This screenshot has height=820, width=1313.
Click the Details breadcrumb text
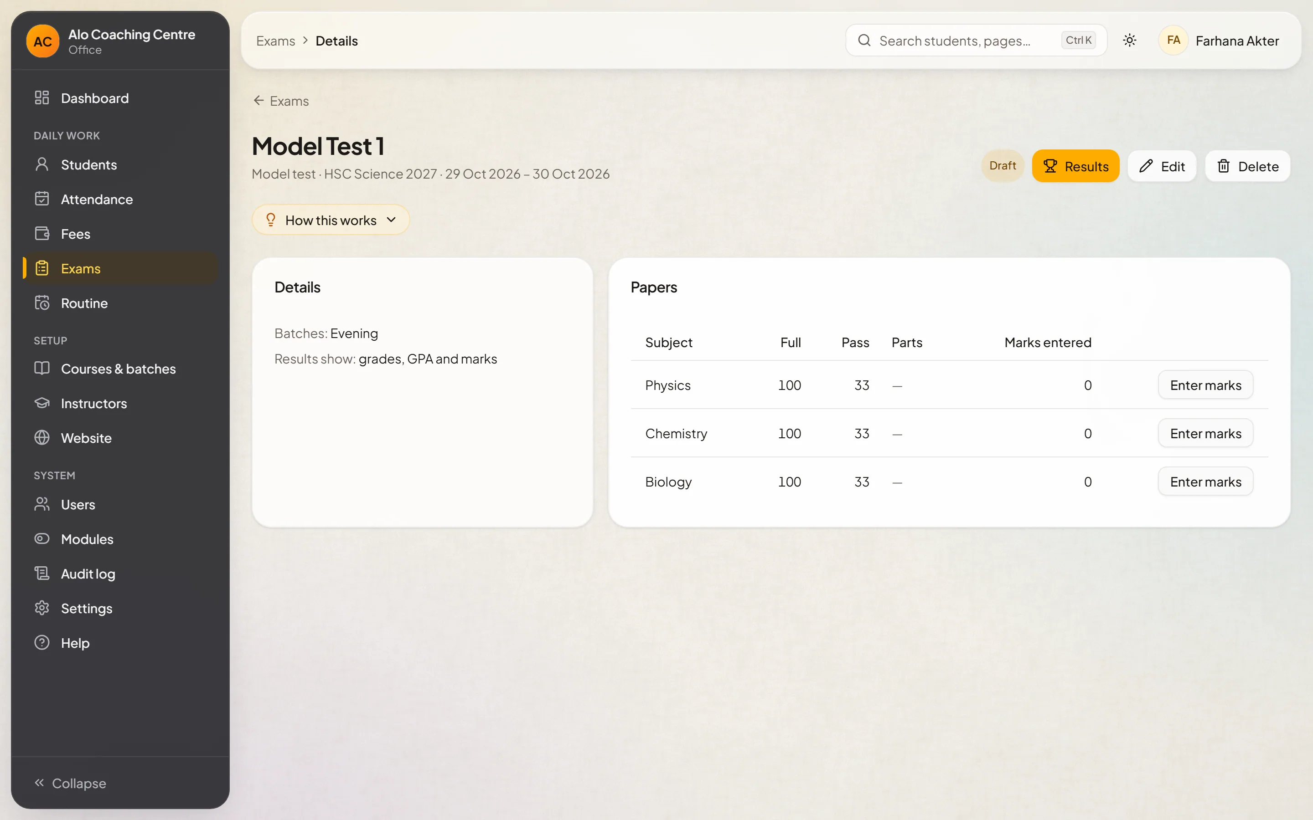(x=336, y=41)
